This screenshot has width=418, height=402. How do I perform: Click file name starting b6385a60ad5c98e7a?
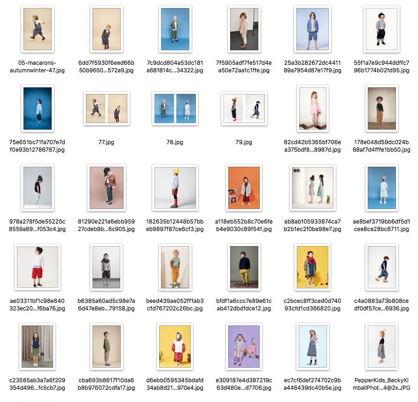pyautogui.click(x=106, y=305)
